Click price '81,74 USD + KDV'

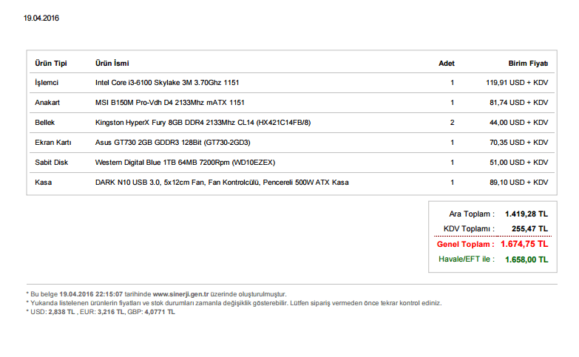tap(519, 103)
